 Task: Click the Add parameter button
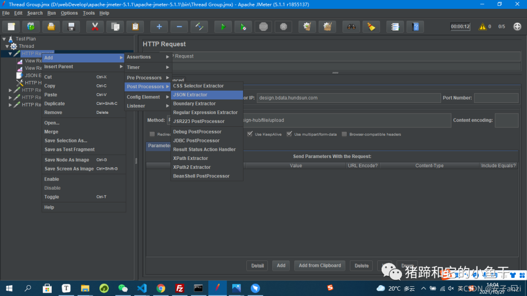coord(281,266)
